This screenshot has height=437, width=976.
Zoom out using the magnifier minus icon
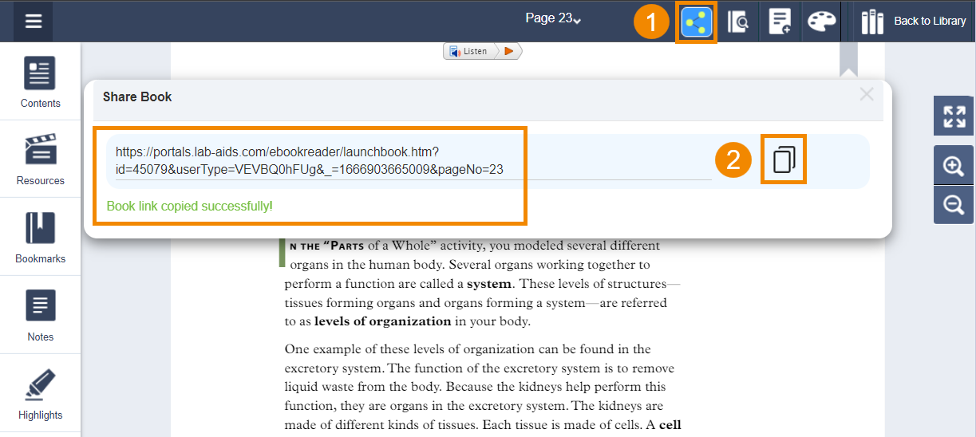pos(954,205)
